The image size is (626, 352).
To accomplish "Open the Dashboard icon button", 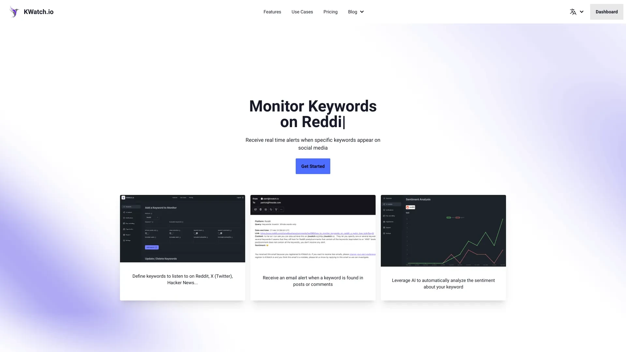I will click(607, 12).
